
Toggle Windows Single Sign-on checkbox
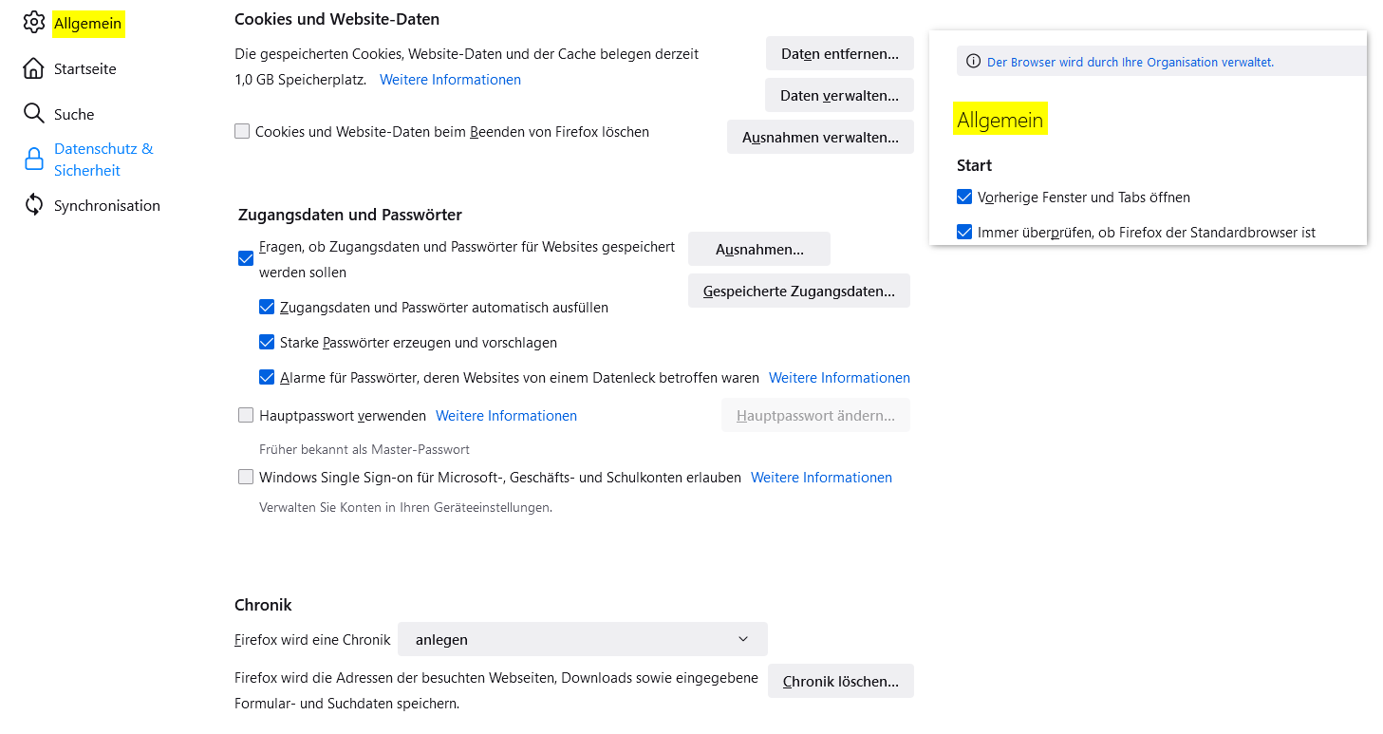tap(246, 477)
